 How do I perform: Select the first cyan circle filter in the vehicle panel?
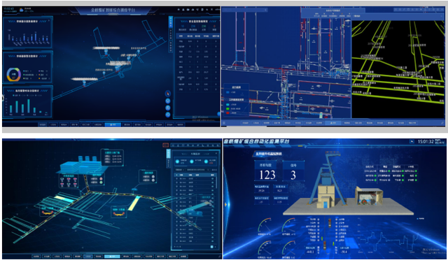pyautogui.click(x=177, y=161)
